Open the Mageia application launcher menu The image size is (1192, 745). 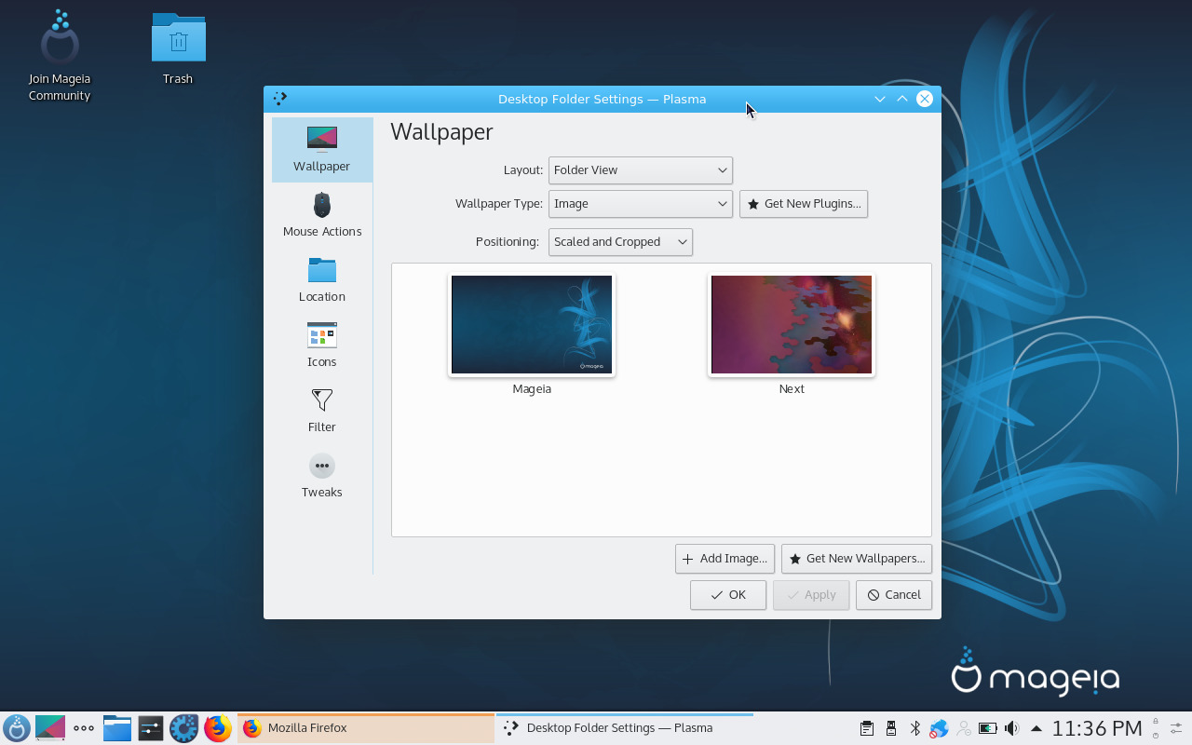click(17, 728)
